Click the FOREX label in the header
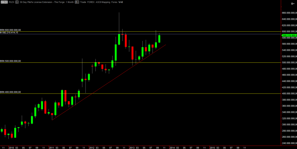Screen dimensions: 297x149 click(x=91, y=2)
